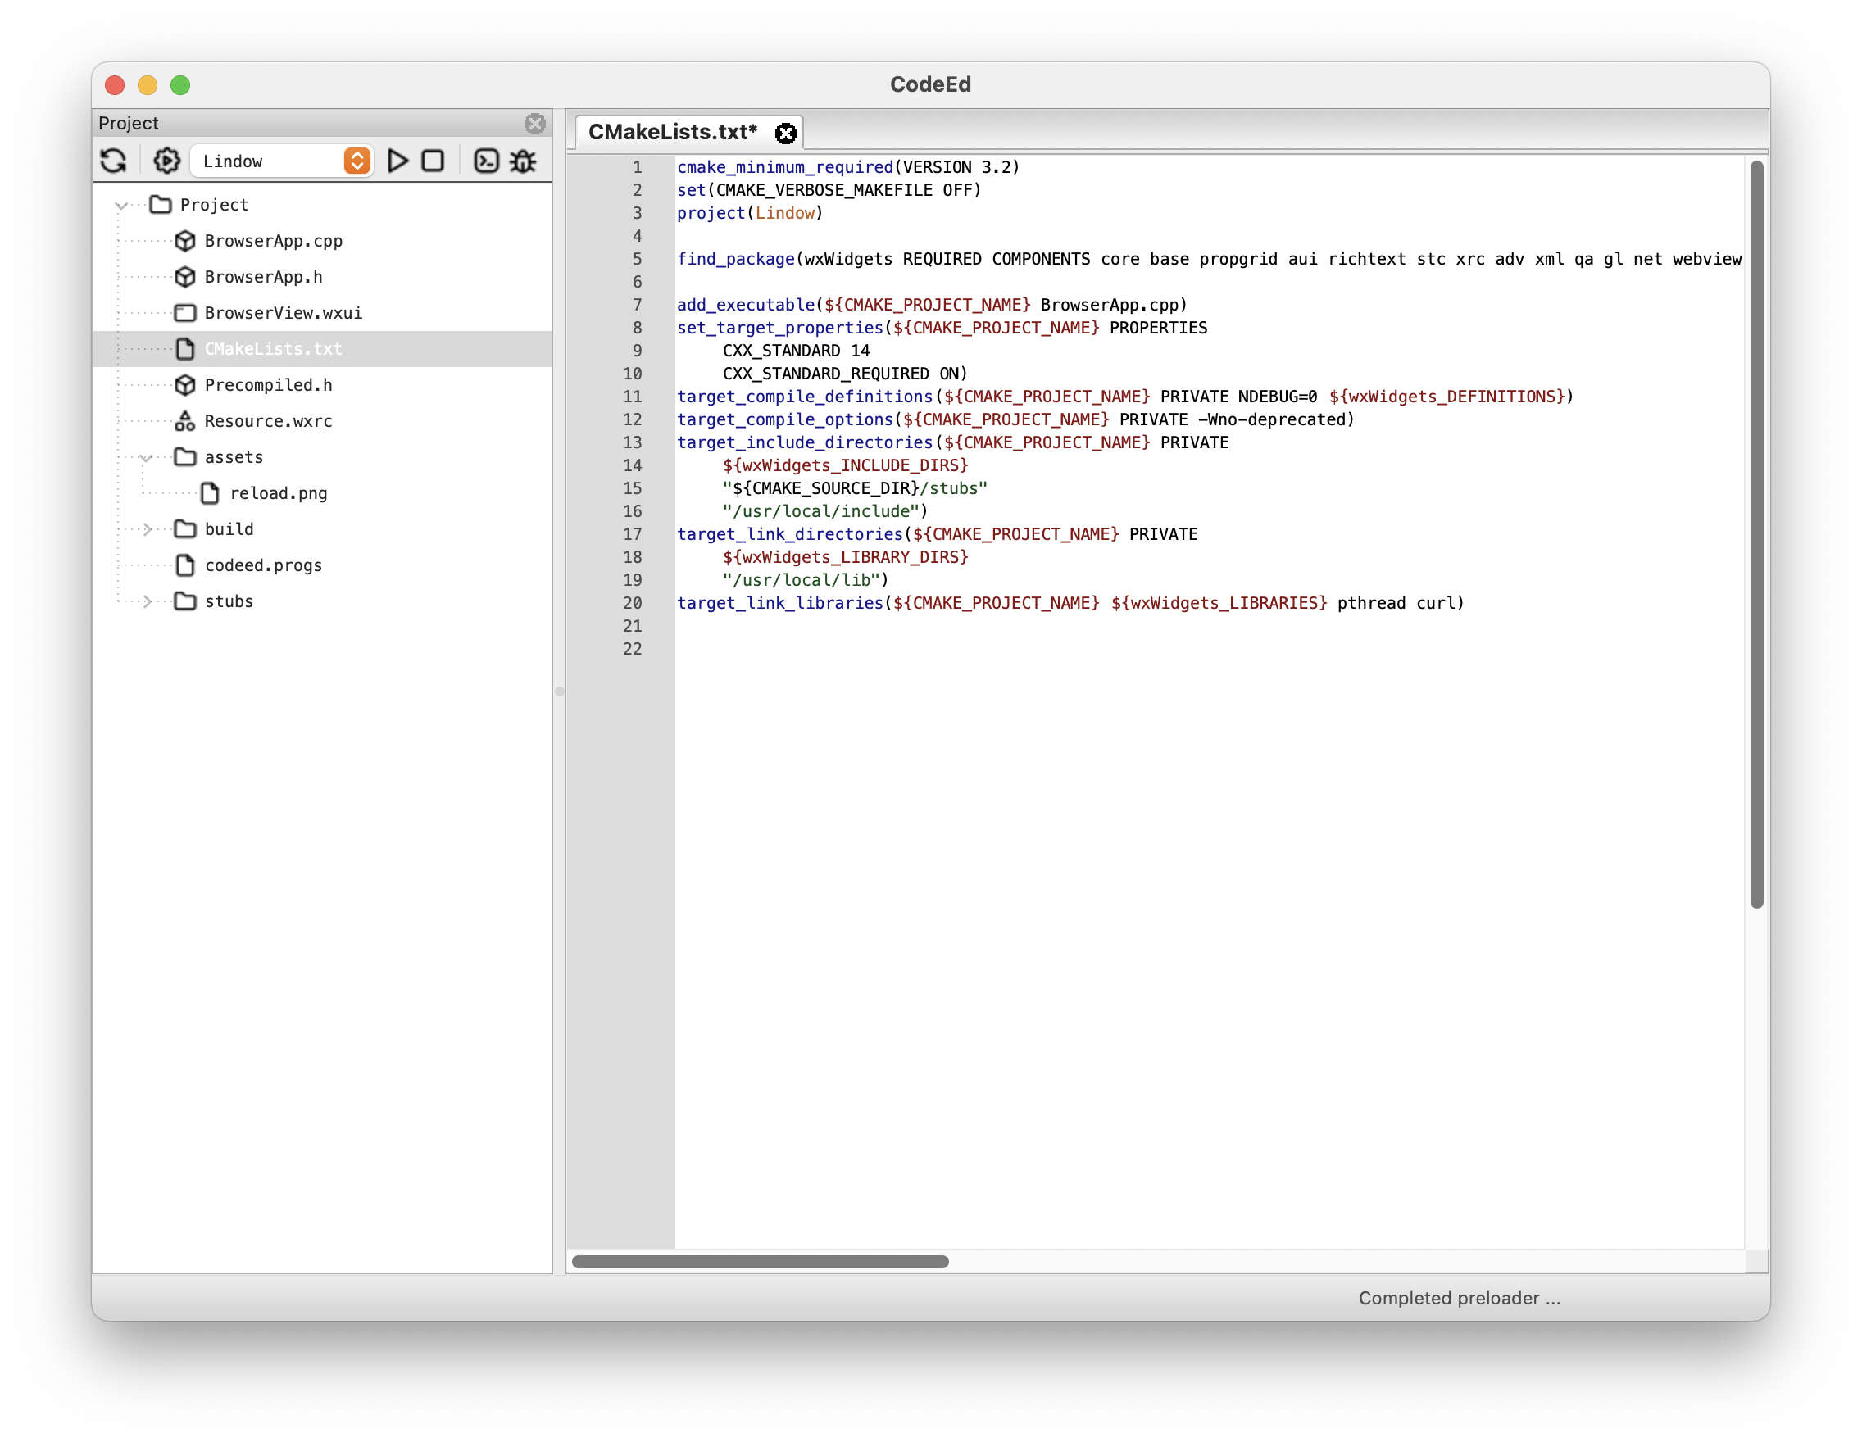Click the stubs folder label
The width and height of the screenshot is (1862, 1442).
click(229, 601)
